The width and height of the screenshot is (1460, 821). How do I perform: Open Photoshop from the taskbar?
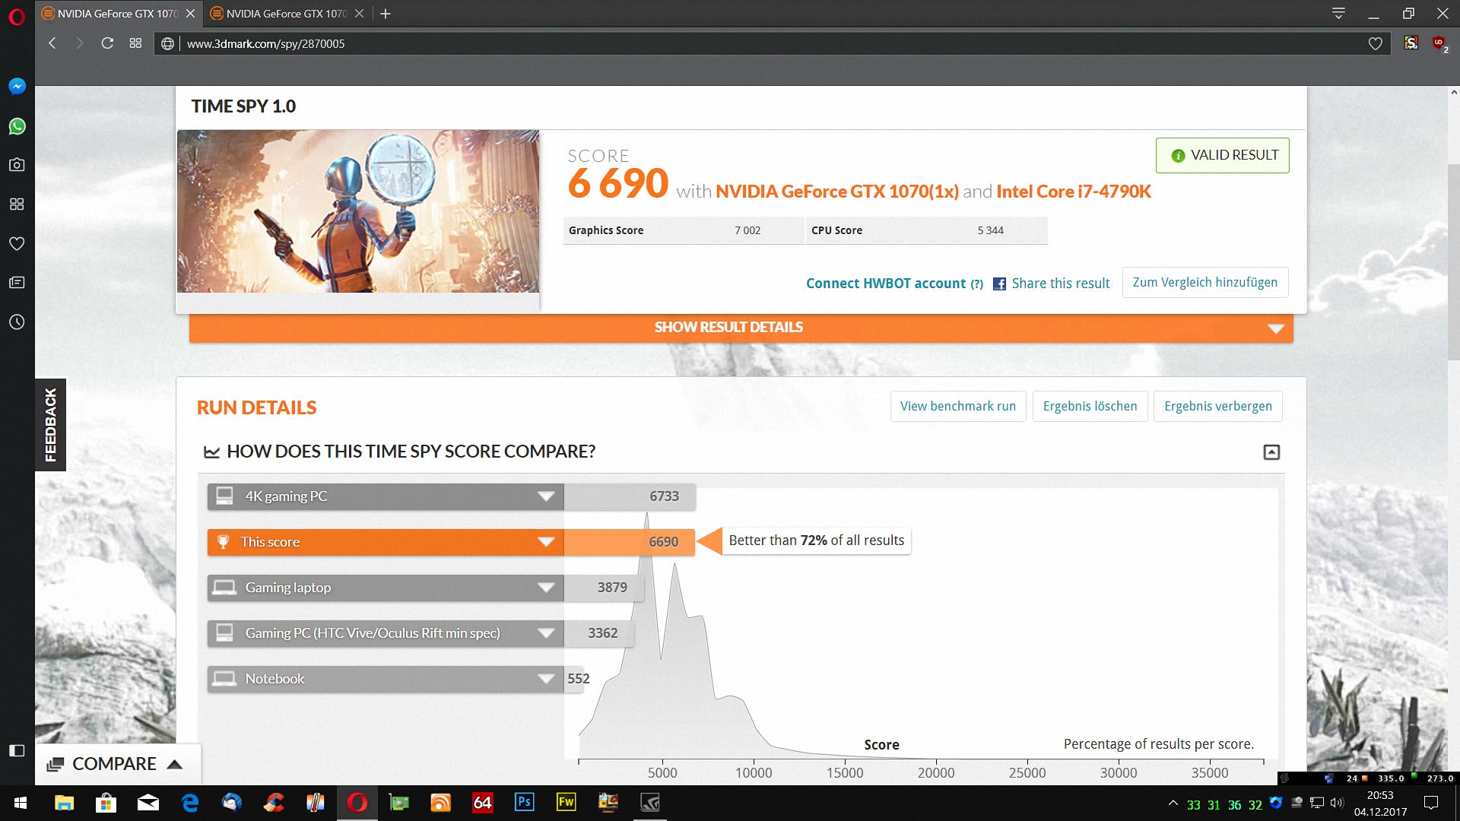click(524, 802)
